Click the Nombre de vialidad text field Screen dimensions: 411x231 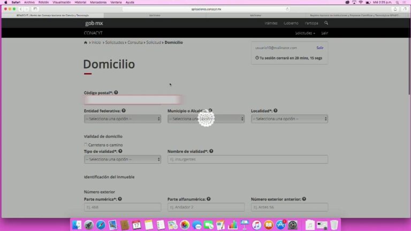coord(248,159)
